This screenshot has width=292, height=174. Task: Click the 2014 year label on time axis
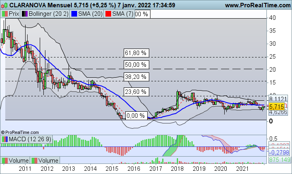90,169
